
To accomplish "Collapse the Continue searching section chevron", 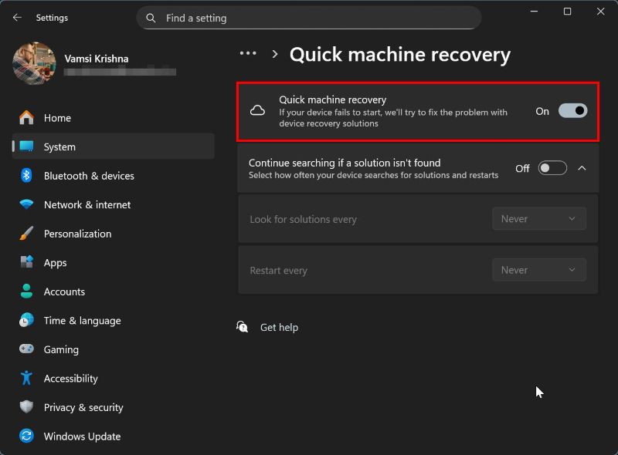I will click(x=582, y=168).
